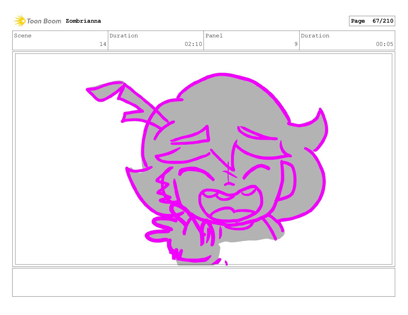
Task: Click the Duration label next to Scene
Action: 124,36
